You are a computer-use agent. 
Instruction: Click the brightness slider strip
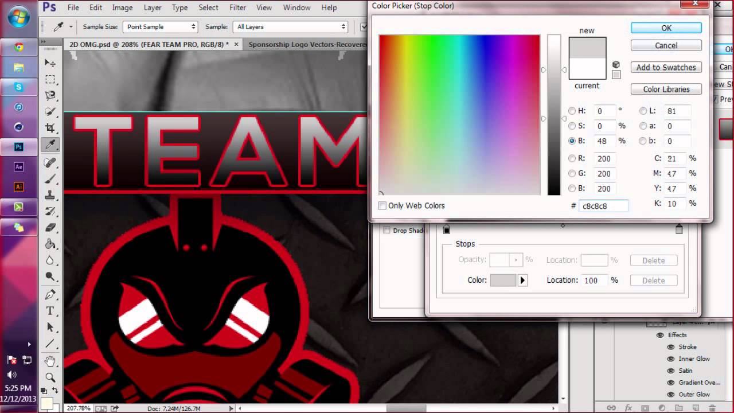click(x=553, y=115)
